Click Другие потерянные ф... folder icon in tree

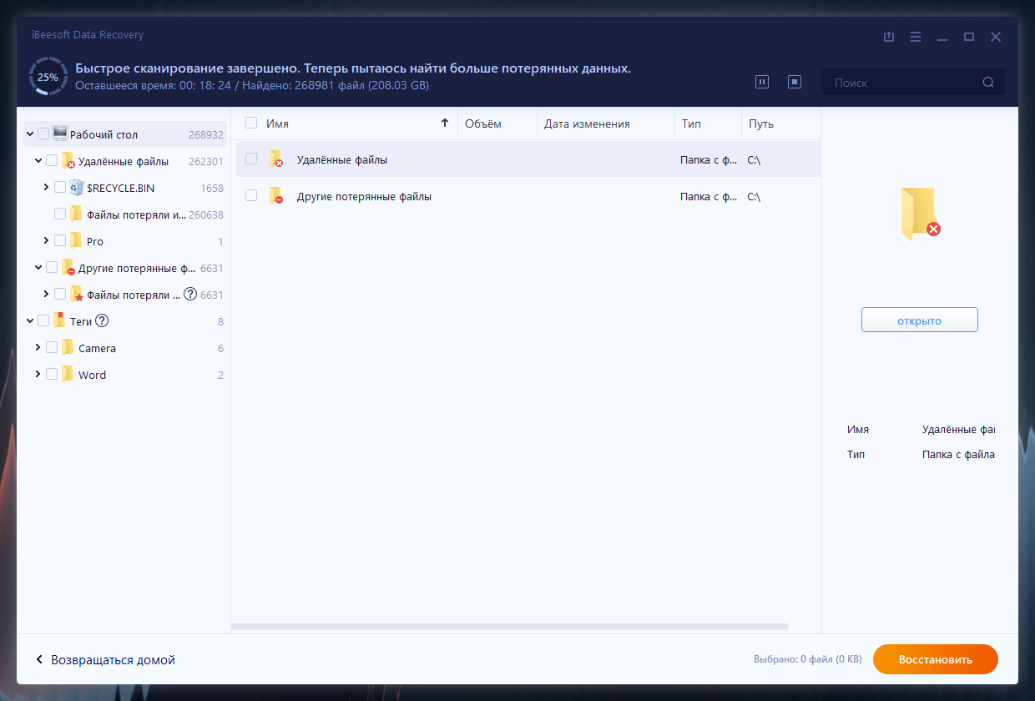click(x=68, y=268)
